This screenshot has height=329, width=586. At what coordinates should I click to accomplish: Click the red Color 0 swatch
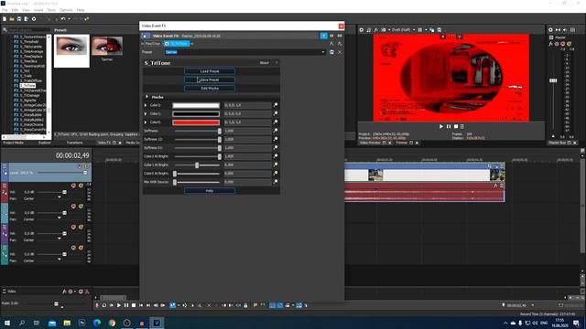coord(196,122)
